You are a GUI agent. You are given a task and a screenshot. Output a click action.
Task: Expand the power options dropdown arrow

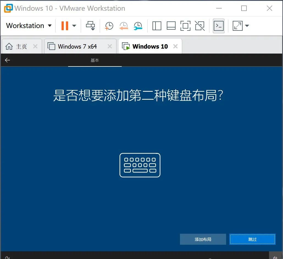tap(74, 26)
